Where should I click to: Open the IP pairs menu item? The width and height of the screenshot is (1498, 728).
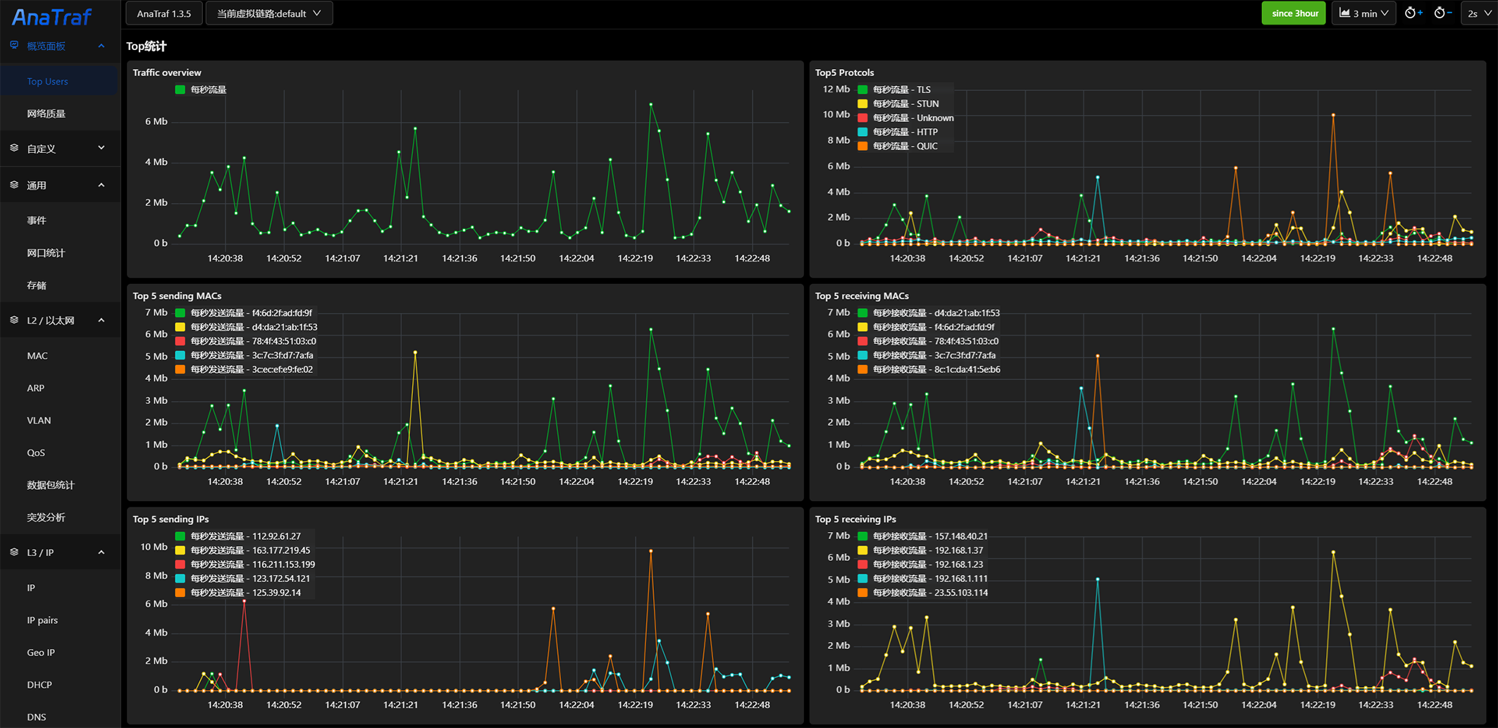(60, 620)
